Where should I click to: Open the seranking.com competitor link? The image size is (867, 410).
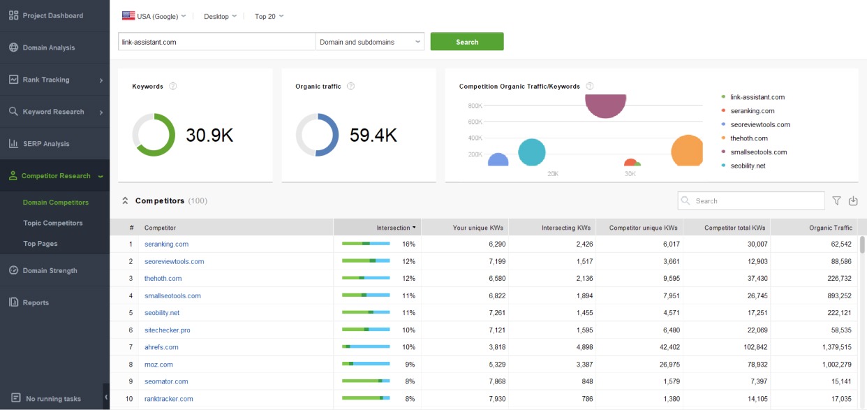(x=165, y=244)
